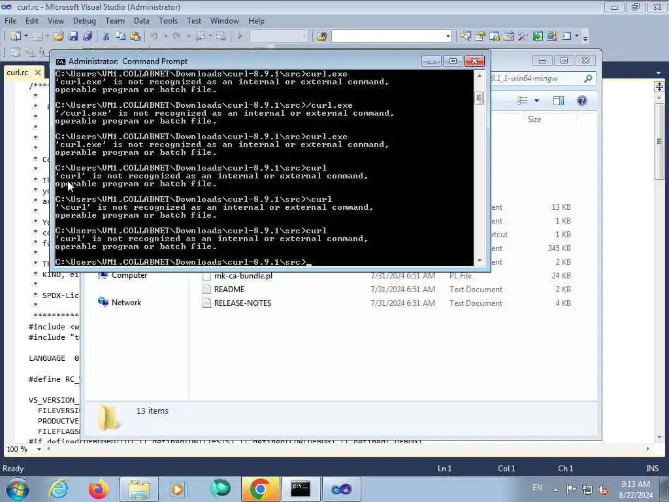
Task: Open the Properties Window toolbar icon
Action: point(480,37)
